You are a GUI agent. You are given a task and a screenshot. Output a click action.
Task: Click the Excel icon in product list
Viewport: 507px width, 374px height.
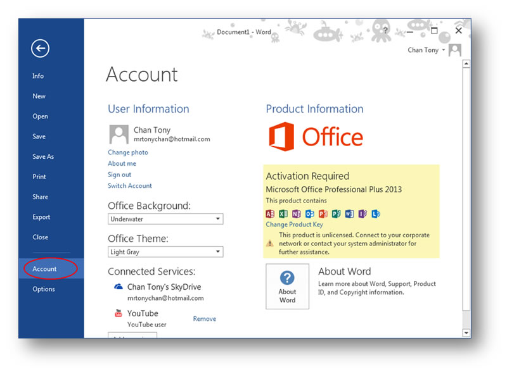(283, 214)
